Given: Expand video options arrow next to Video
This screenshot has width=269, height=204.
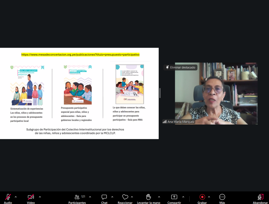Looking at the screenshot, I should [x=40, y=197].
